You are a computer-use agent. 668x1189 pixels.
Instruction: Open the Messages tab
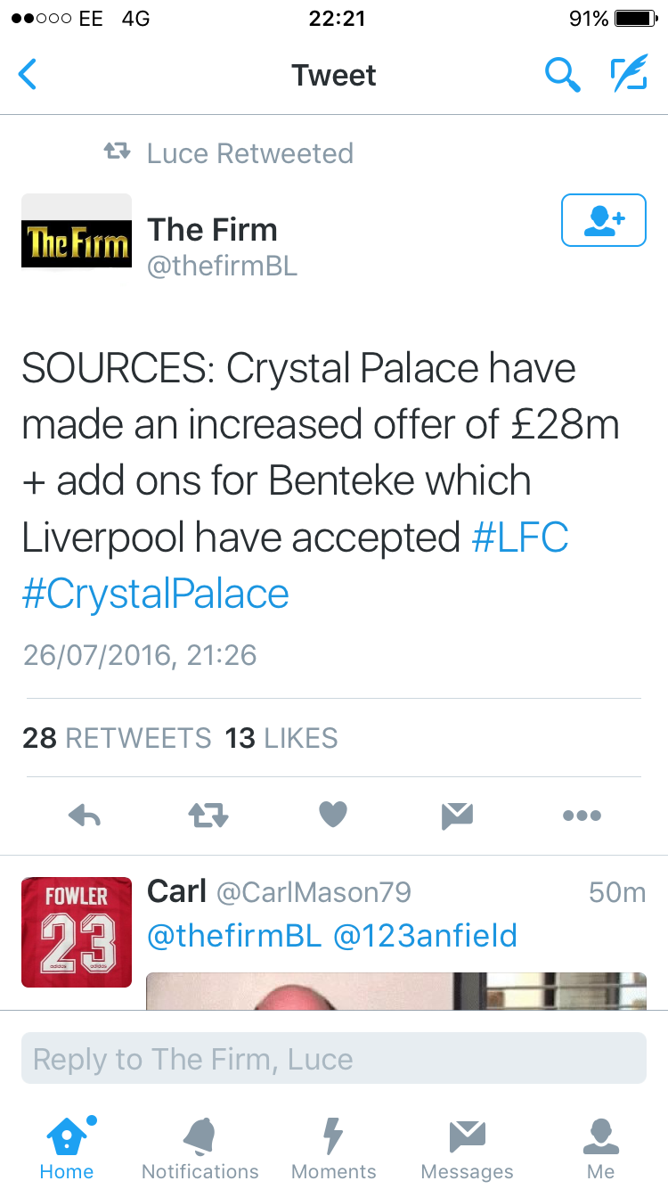pyautogui.click(x=468, y=1149)
